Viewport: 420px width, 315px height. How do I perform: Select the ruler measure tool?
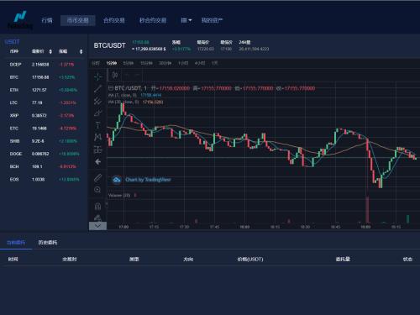[97, 177]
